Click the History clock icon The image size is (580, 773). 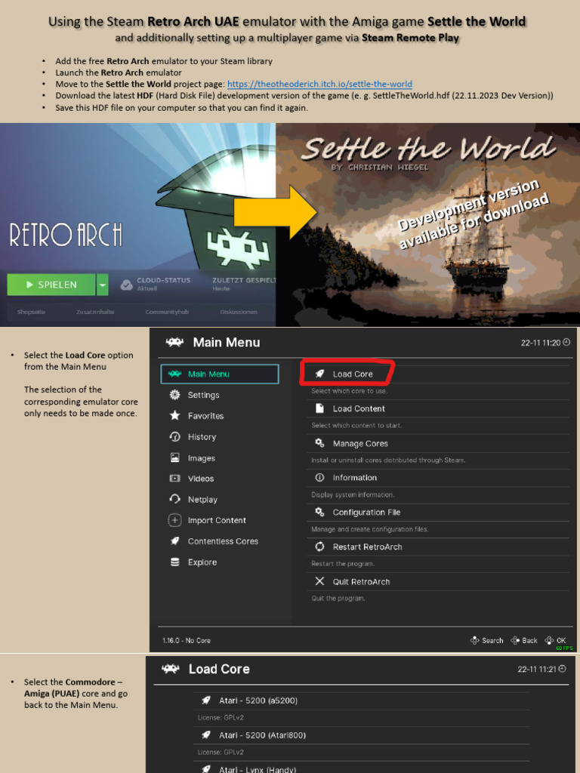coord(174,437)
